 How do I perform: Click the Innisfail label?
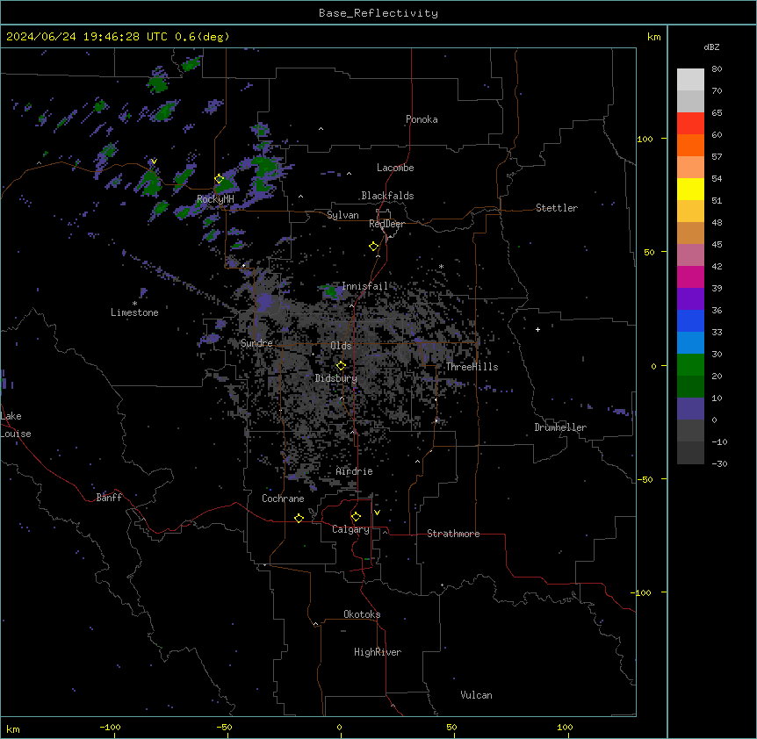pos(365,286)
